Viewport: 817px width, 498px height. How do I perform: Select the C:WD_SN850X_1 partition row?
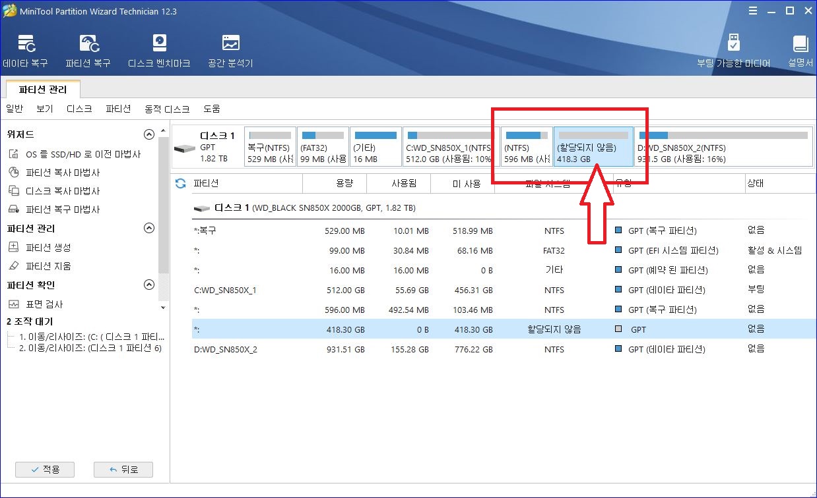(x=504, y=290)
